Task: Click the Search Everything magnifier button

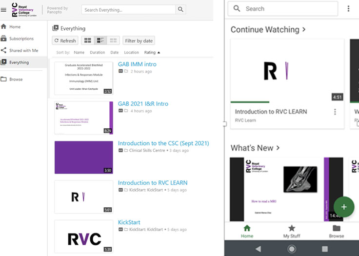Action: coord(180,10)
